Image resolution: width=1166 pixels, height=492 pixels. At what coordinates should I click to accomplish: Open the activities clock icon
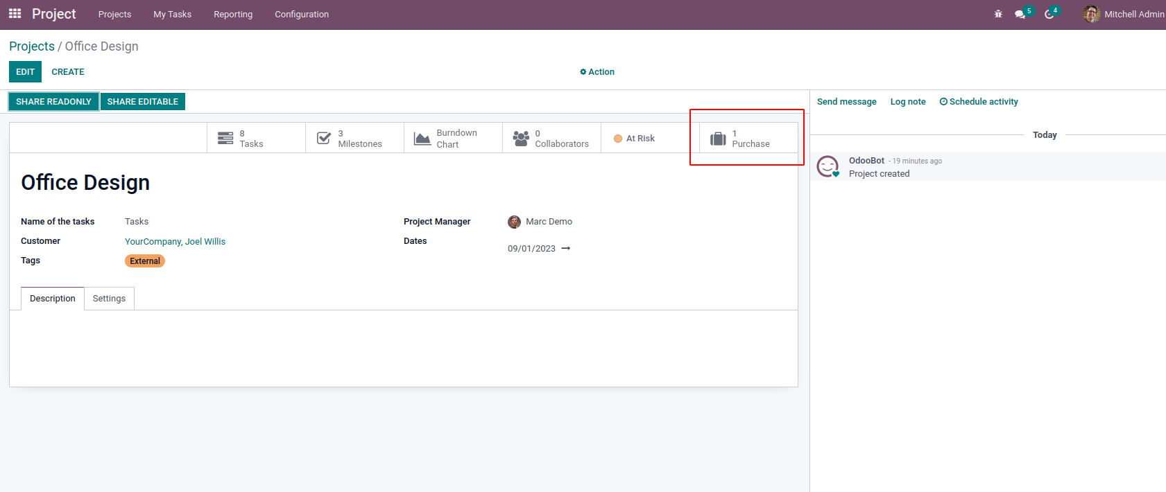point(1049,14)
